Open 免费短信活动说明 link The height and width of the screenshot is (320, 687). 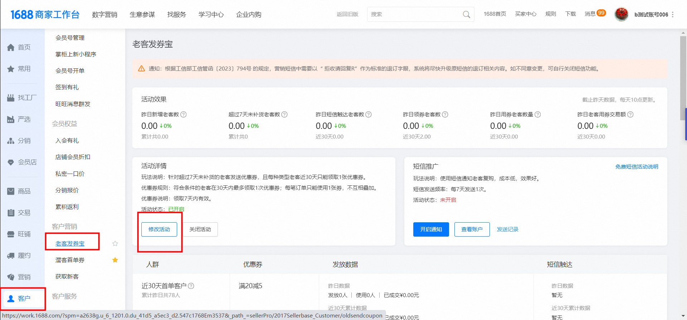pyautogui.click(x=637, y=167)
